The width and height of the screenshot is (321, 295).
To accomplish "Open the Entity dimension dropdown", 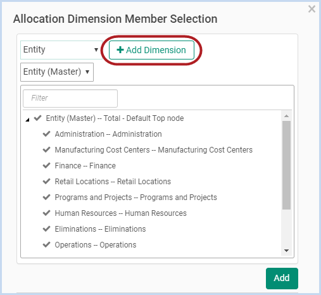I will [x=61, y=50].
